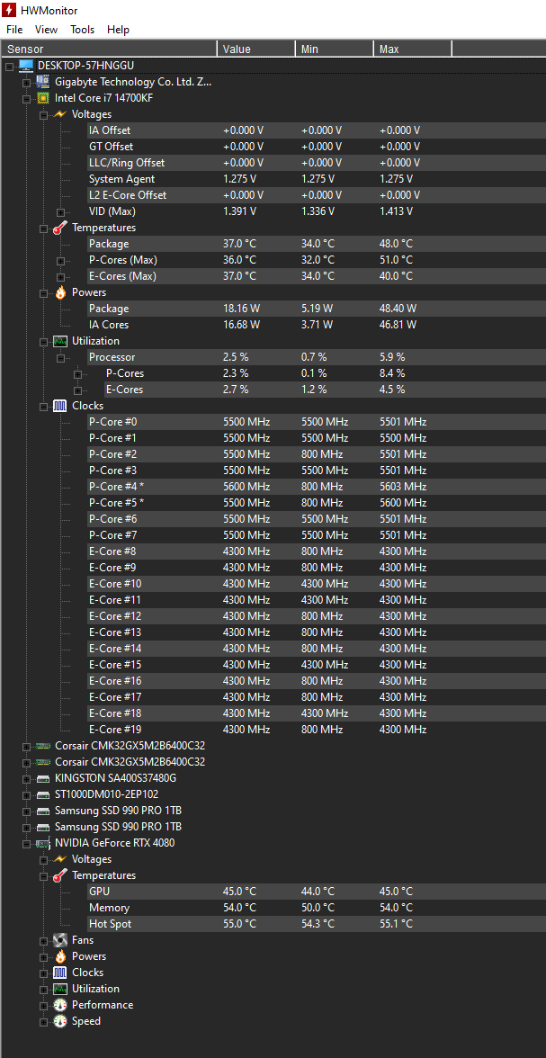Open the Tools menu
Screen dimensions: 546x1058
[x=83, y=30]
